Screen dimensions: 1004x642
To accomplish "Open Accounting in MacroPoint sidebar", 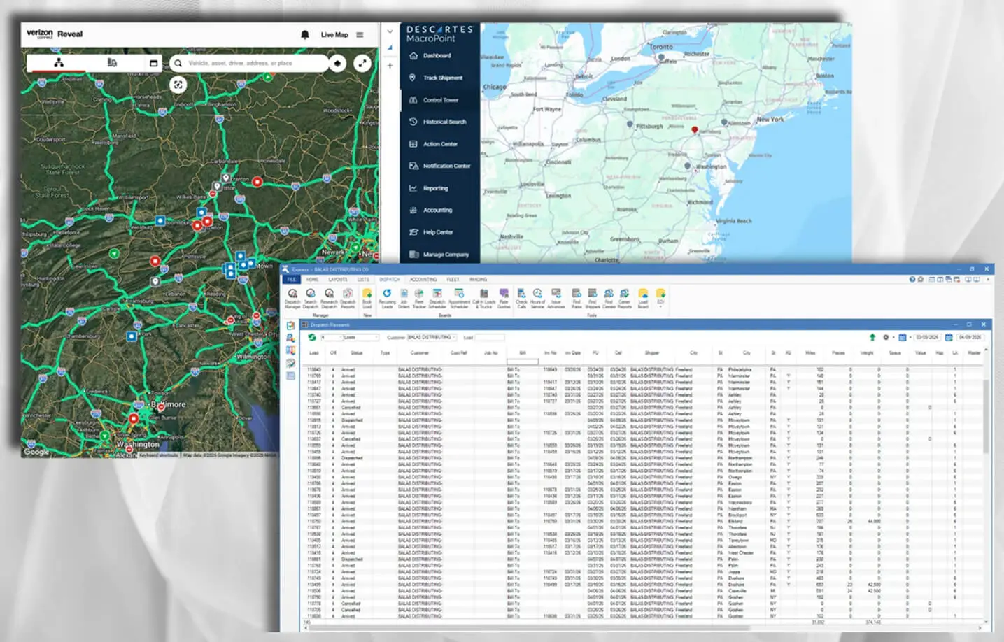I will (x=430, y=210).
